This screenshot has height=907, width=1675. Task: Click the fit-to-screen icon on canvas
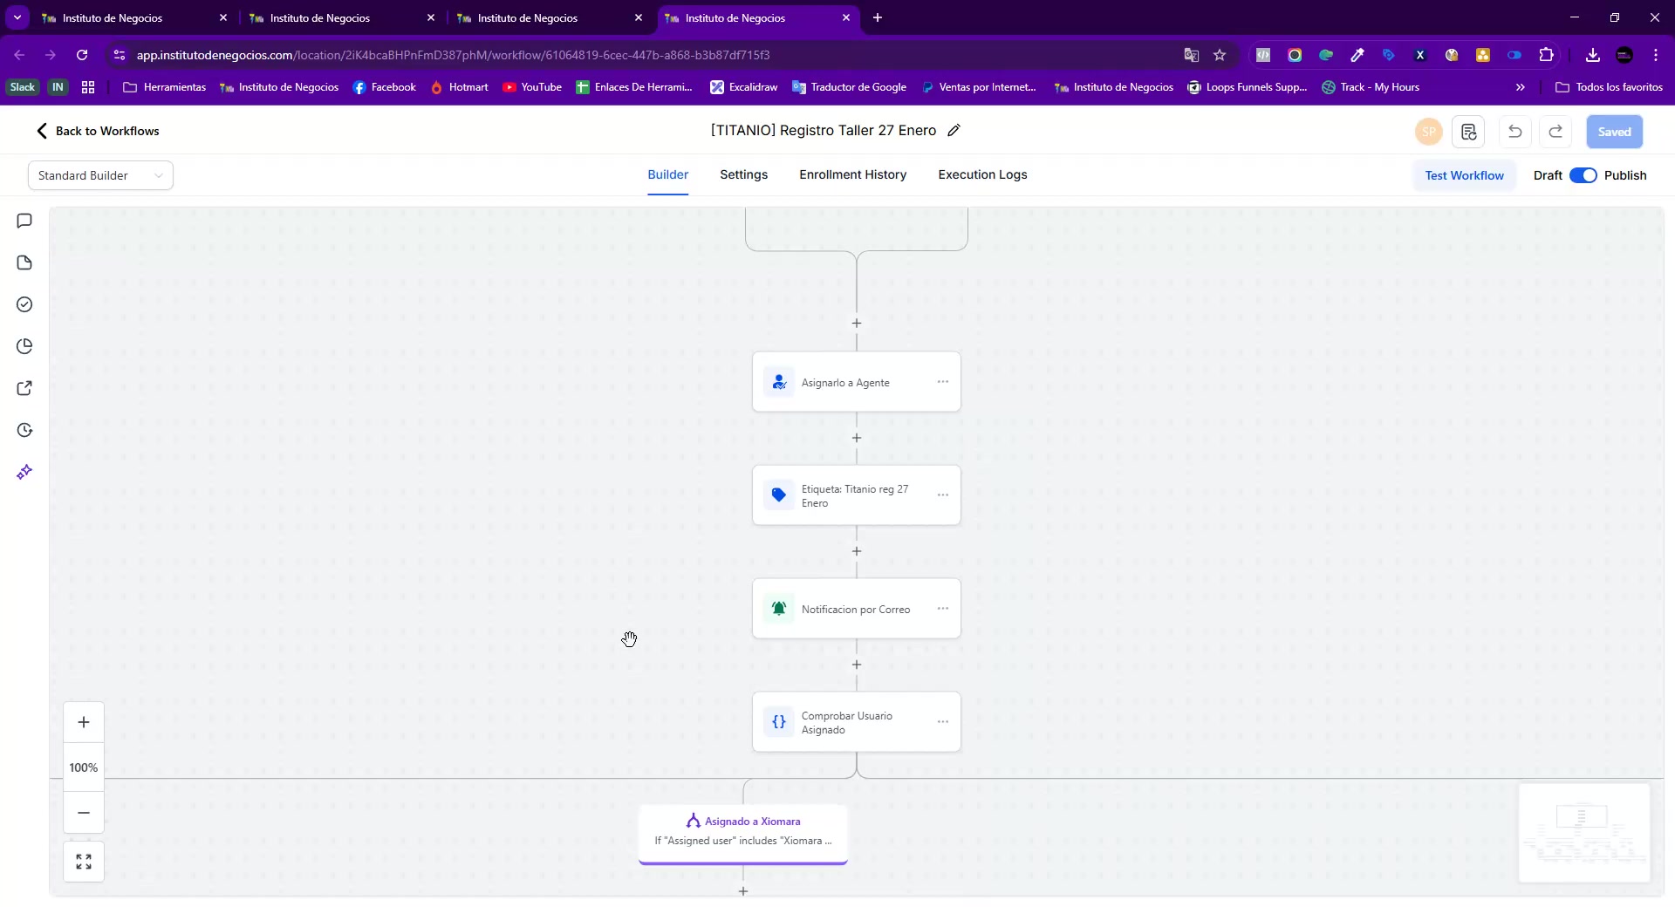[84, 862]
